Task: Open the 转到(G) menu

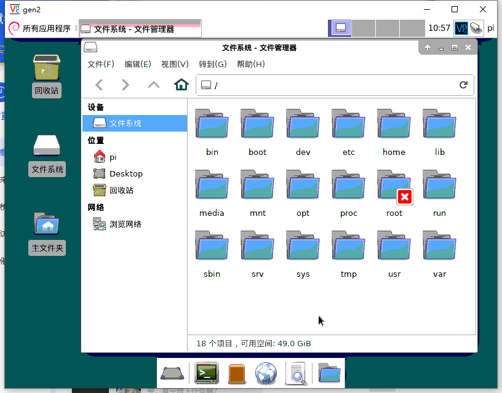Action: click(213, 65)
